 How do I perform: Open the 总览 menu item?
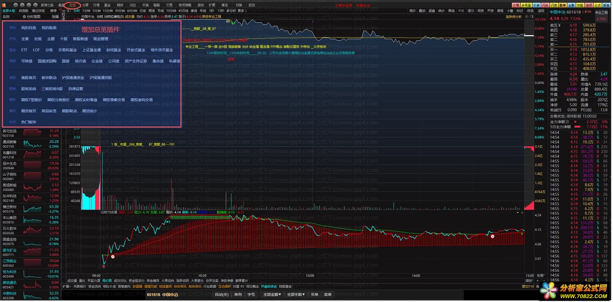point(73,5)
